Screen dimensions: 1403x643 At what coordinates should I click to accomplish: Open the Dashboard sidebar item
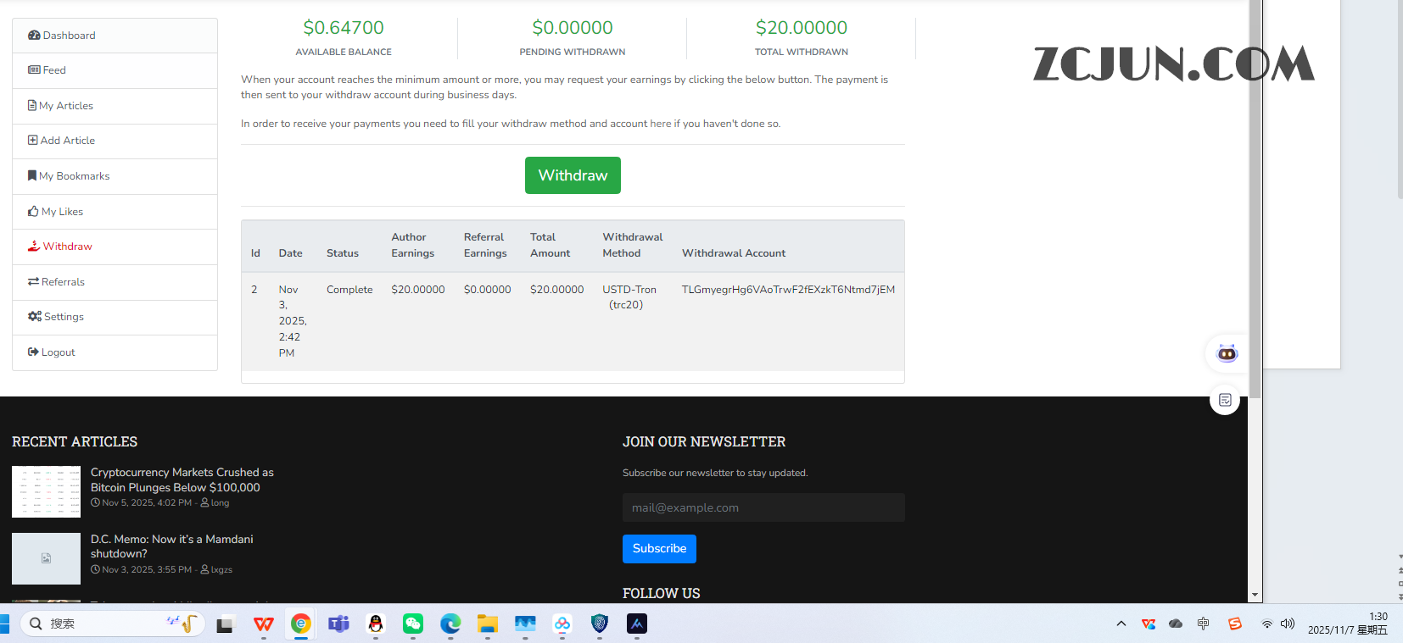click(x=69, y=36)
